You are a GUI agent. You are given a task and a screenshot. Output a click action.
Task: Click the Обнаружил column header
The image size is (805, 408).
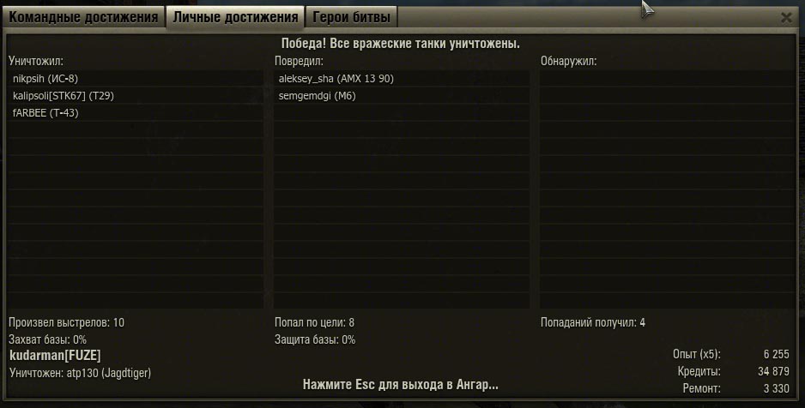[x=568, y=61]
